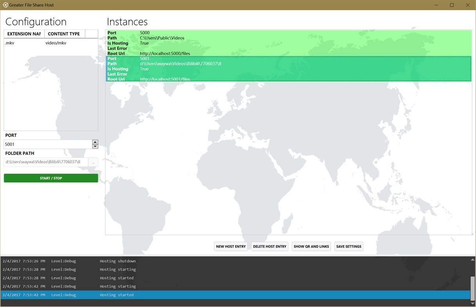Click the CONTENT TYPE column header
Image resolution: width=476 pixels, height=307 pixels.
(64, 34)
